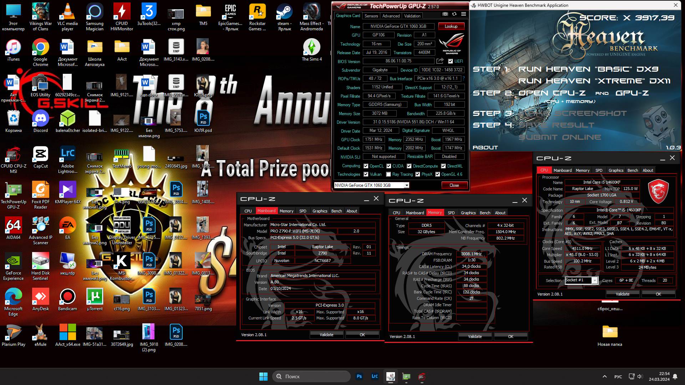Click the taskbar clock and date

659,376
